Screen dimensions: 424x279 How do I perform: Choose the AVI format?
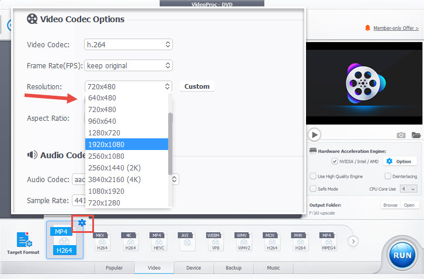[x=187, y=242]
